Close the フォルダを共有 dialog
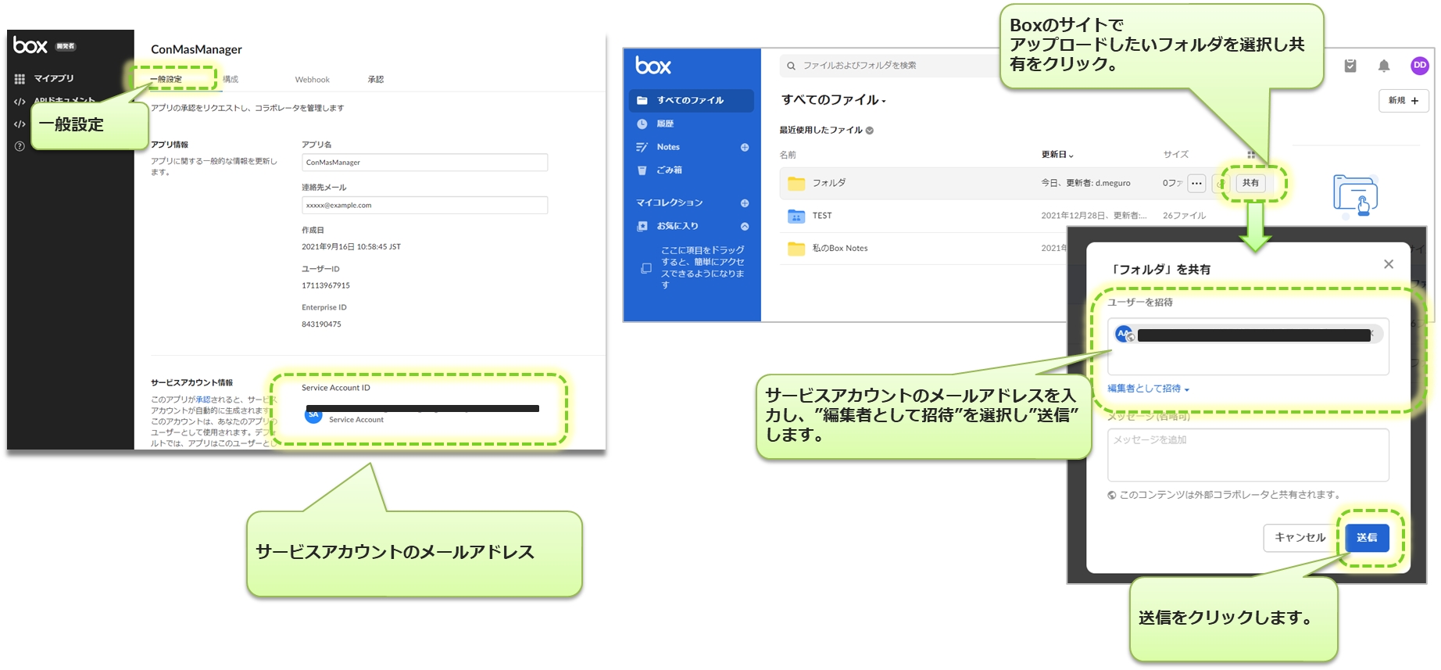 coord(1388,264)
